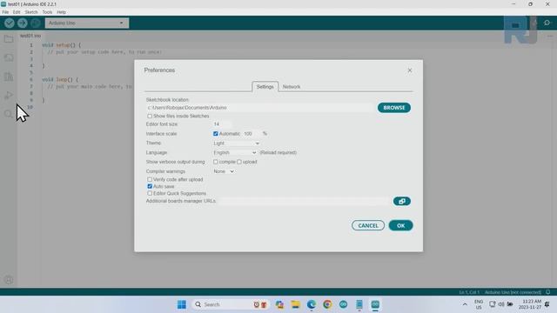The width and height of the screenshot is (557, 313).
Task: Toggle the Auto save checkbox
Action: (150, 186)
